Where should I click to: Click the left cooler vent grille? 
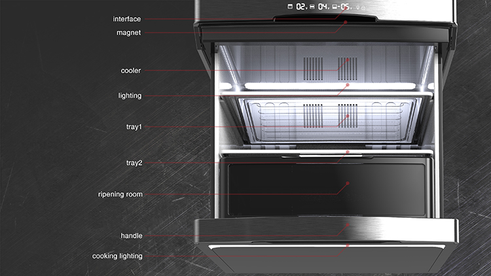pos(312,68)
